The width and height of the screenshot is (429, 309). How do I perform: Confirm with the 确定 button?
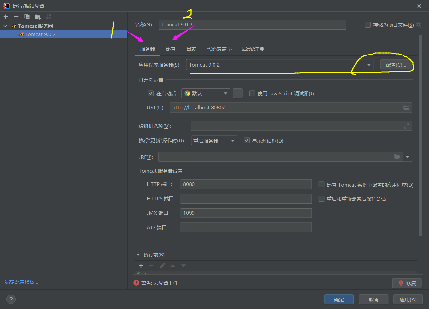(339, 299)
